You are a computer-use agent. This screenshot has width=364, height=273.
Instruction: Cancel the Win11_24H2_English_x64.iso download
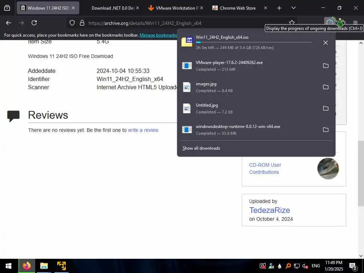click(326, 43)
